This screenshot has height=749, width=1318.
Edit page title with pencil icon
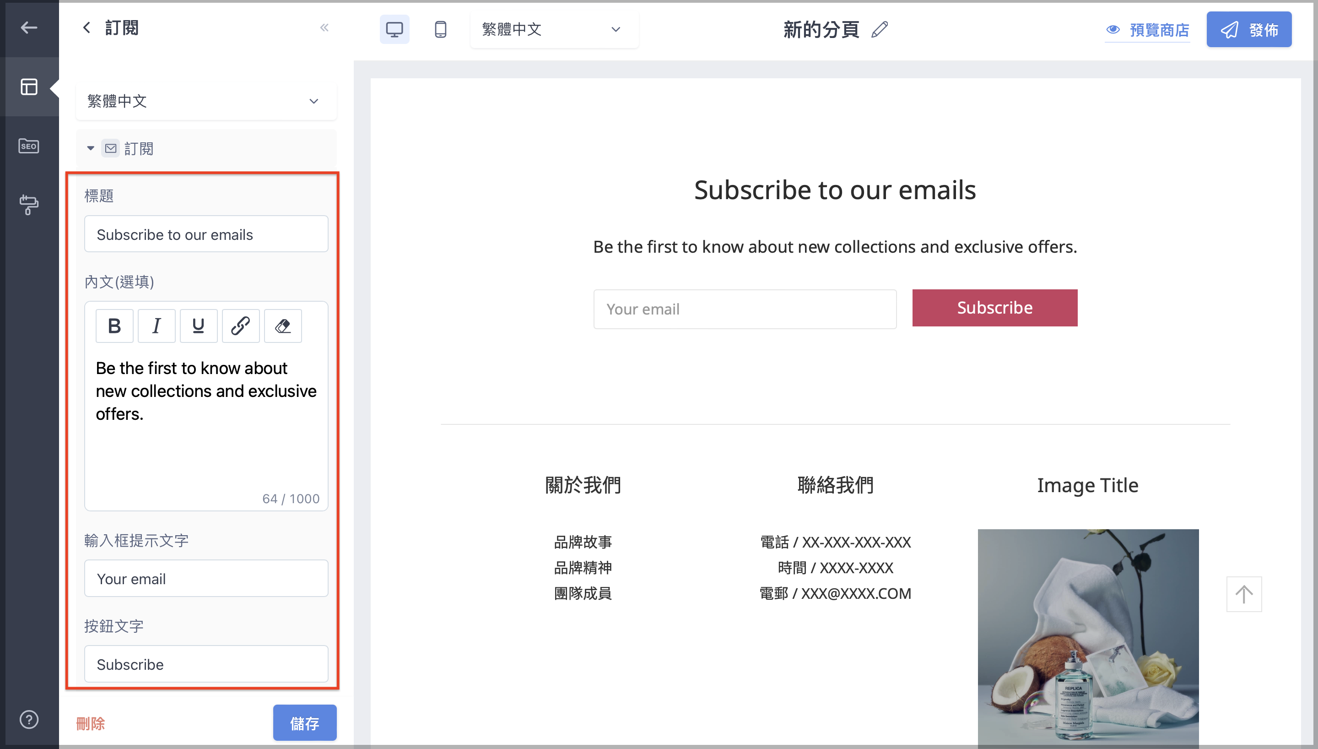880,29
